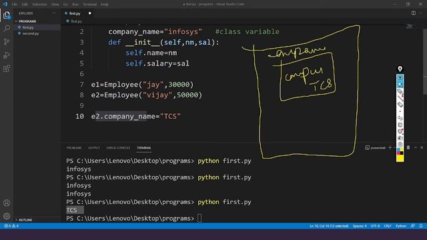Click the feedback icon in status bar
This screenshot has width=427, height=240.
pyautogui.click(x=413, y=226)
